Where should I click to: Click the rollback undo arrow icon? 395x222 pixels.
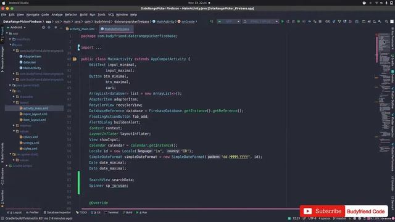350,22
